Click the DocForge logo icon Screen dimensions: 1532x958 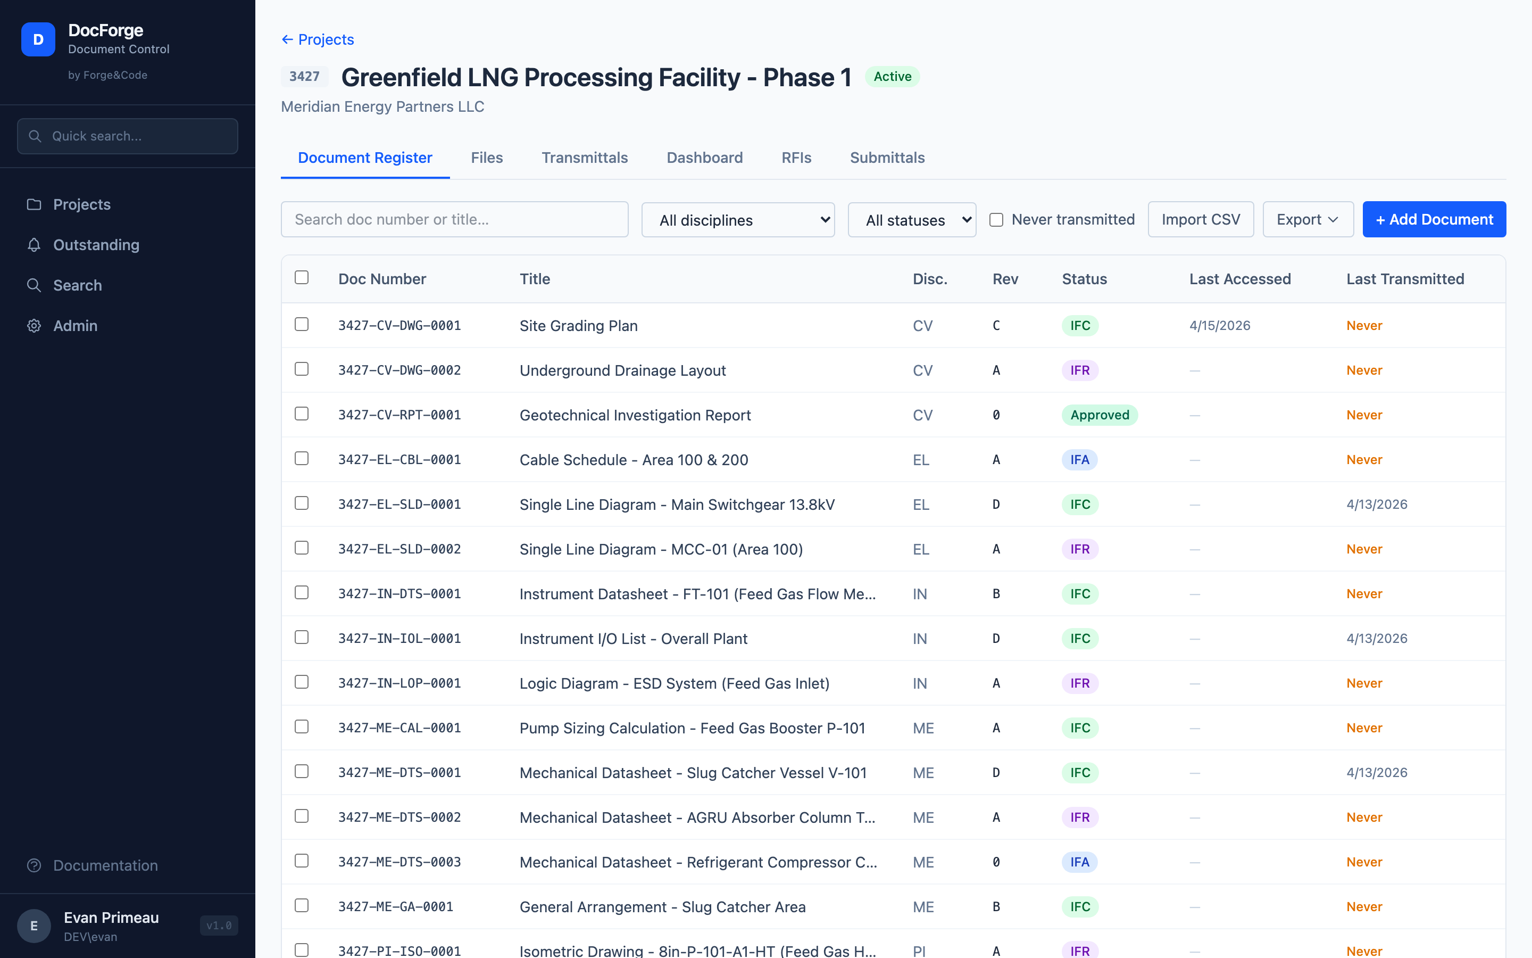pyautogui.click(x=38, y=39)
